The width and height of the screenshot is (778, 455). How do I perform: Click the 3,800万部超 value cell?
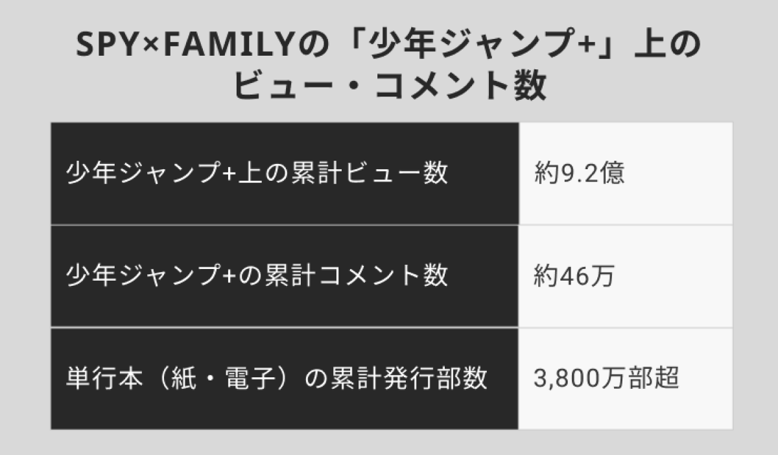click(606, 379)
